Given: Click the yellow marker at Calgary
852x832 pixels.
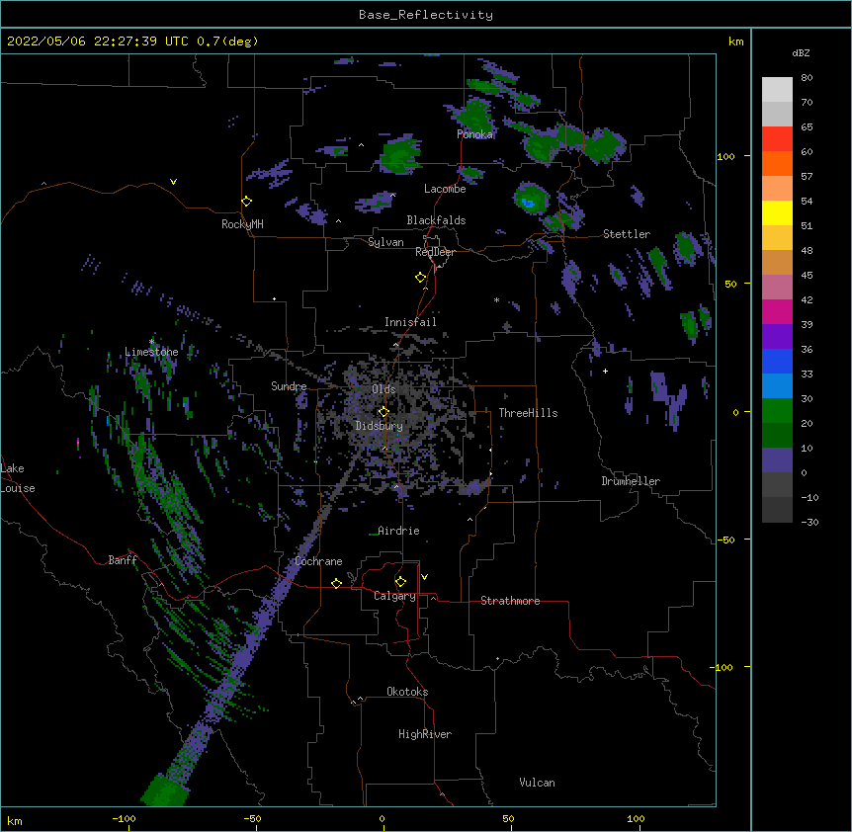Looking at the screenshot, I should click(400, 582).
